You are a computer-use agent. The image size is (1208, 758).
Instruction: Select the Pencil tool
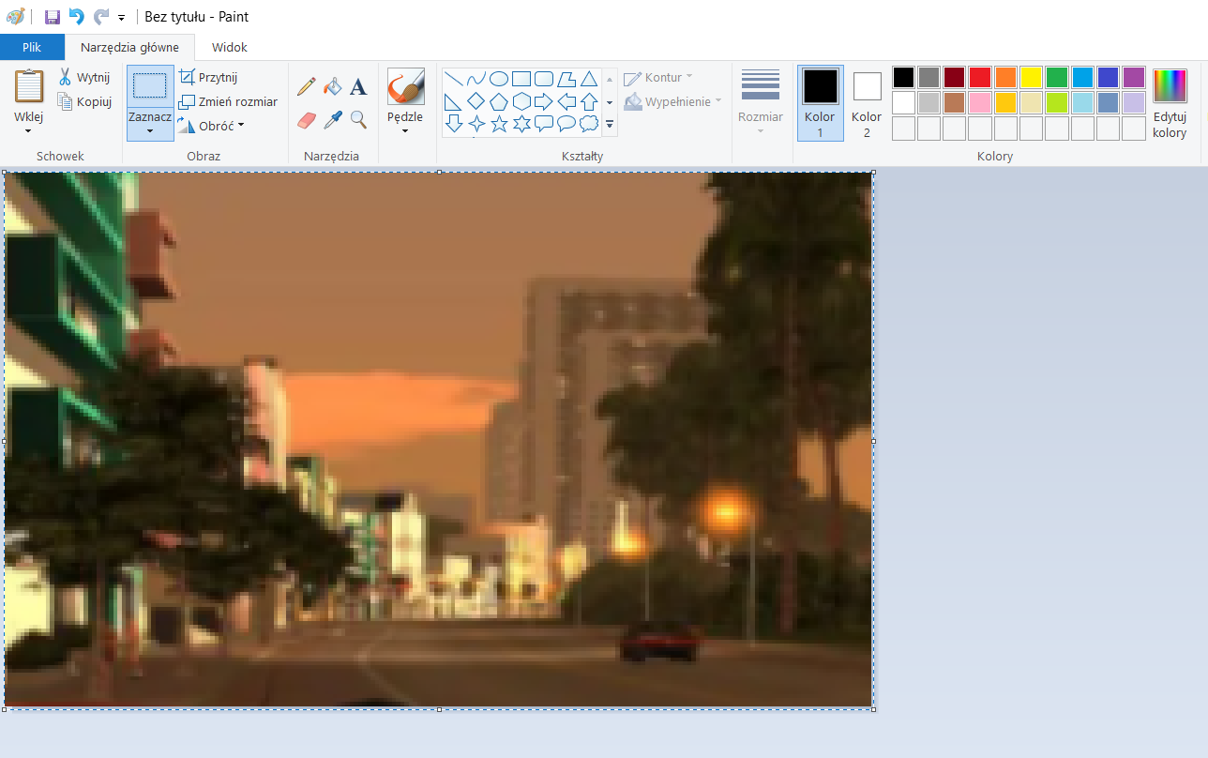(306, 87)
